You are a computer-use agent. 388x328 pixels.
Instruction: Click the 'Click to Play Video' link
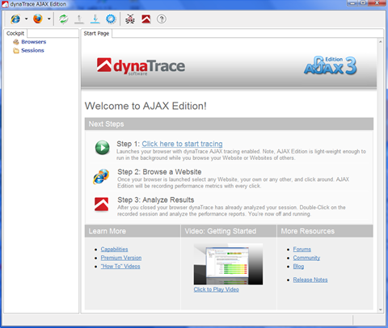coord(216,289)
